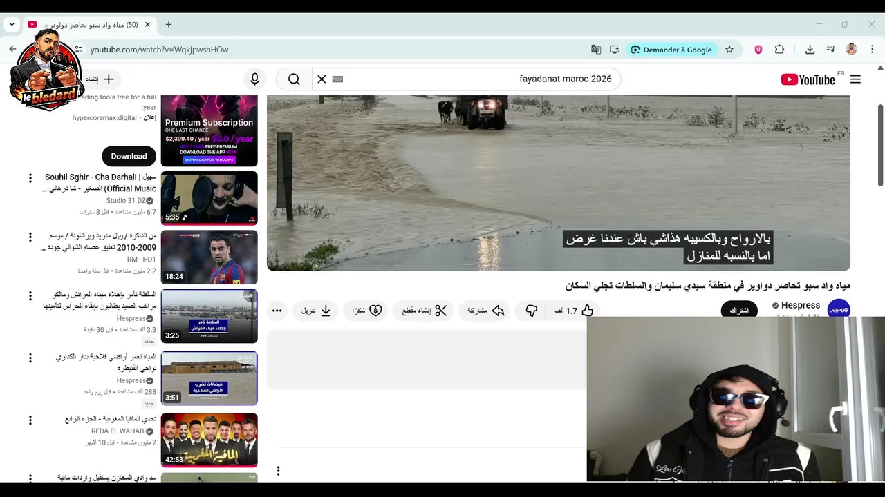The height and width of the screenshot is (497, 885).
Task: Click the page vertical scrollbar
Action: click(x=880, y=145)
